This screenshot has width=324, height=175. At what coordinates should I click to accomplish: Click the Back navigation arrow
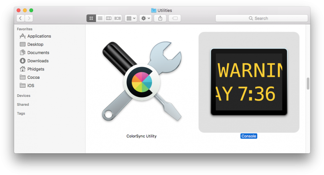21,18
